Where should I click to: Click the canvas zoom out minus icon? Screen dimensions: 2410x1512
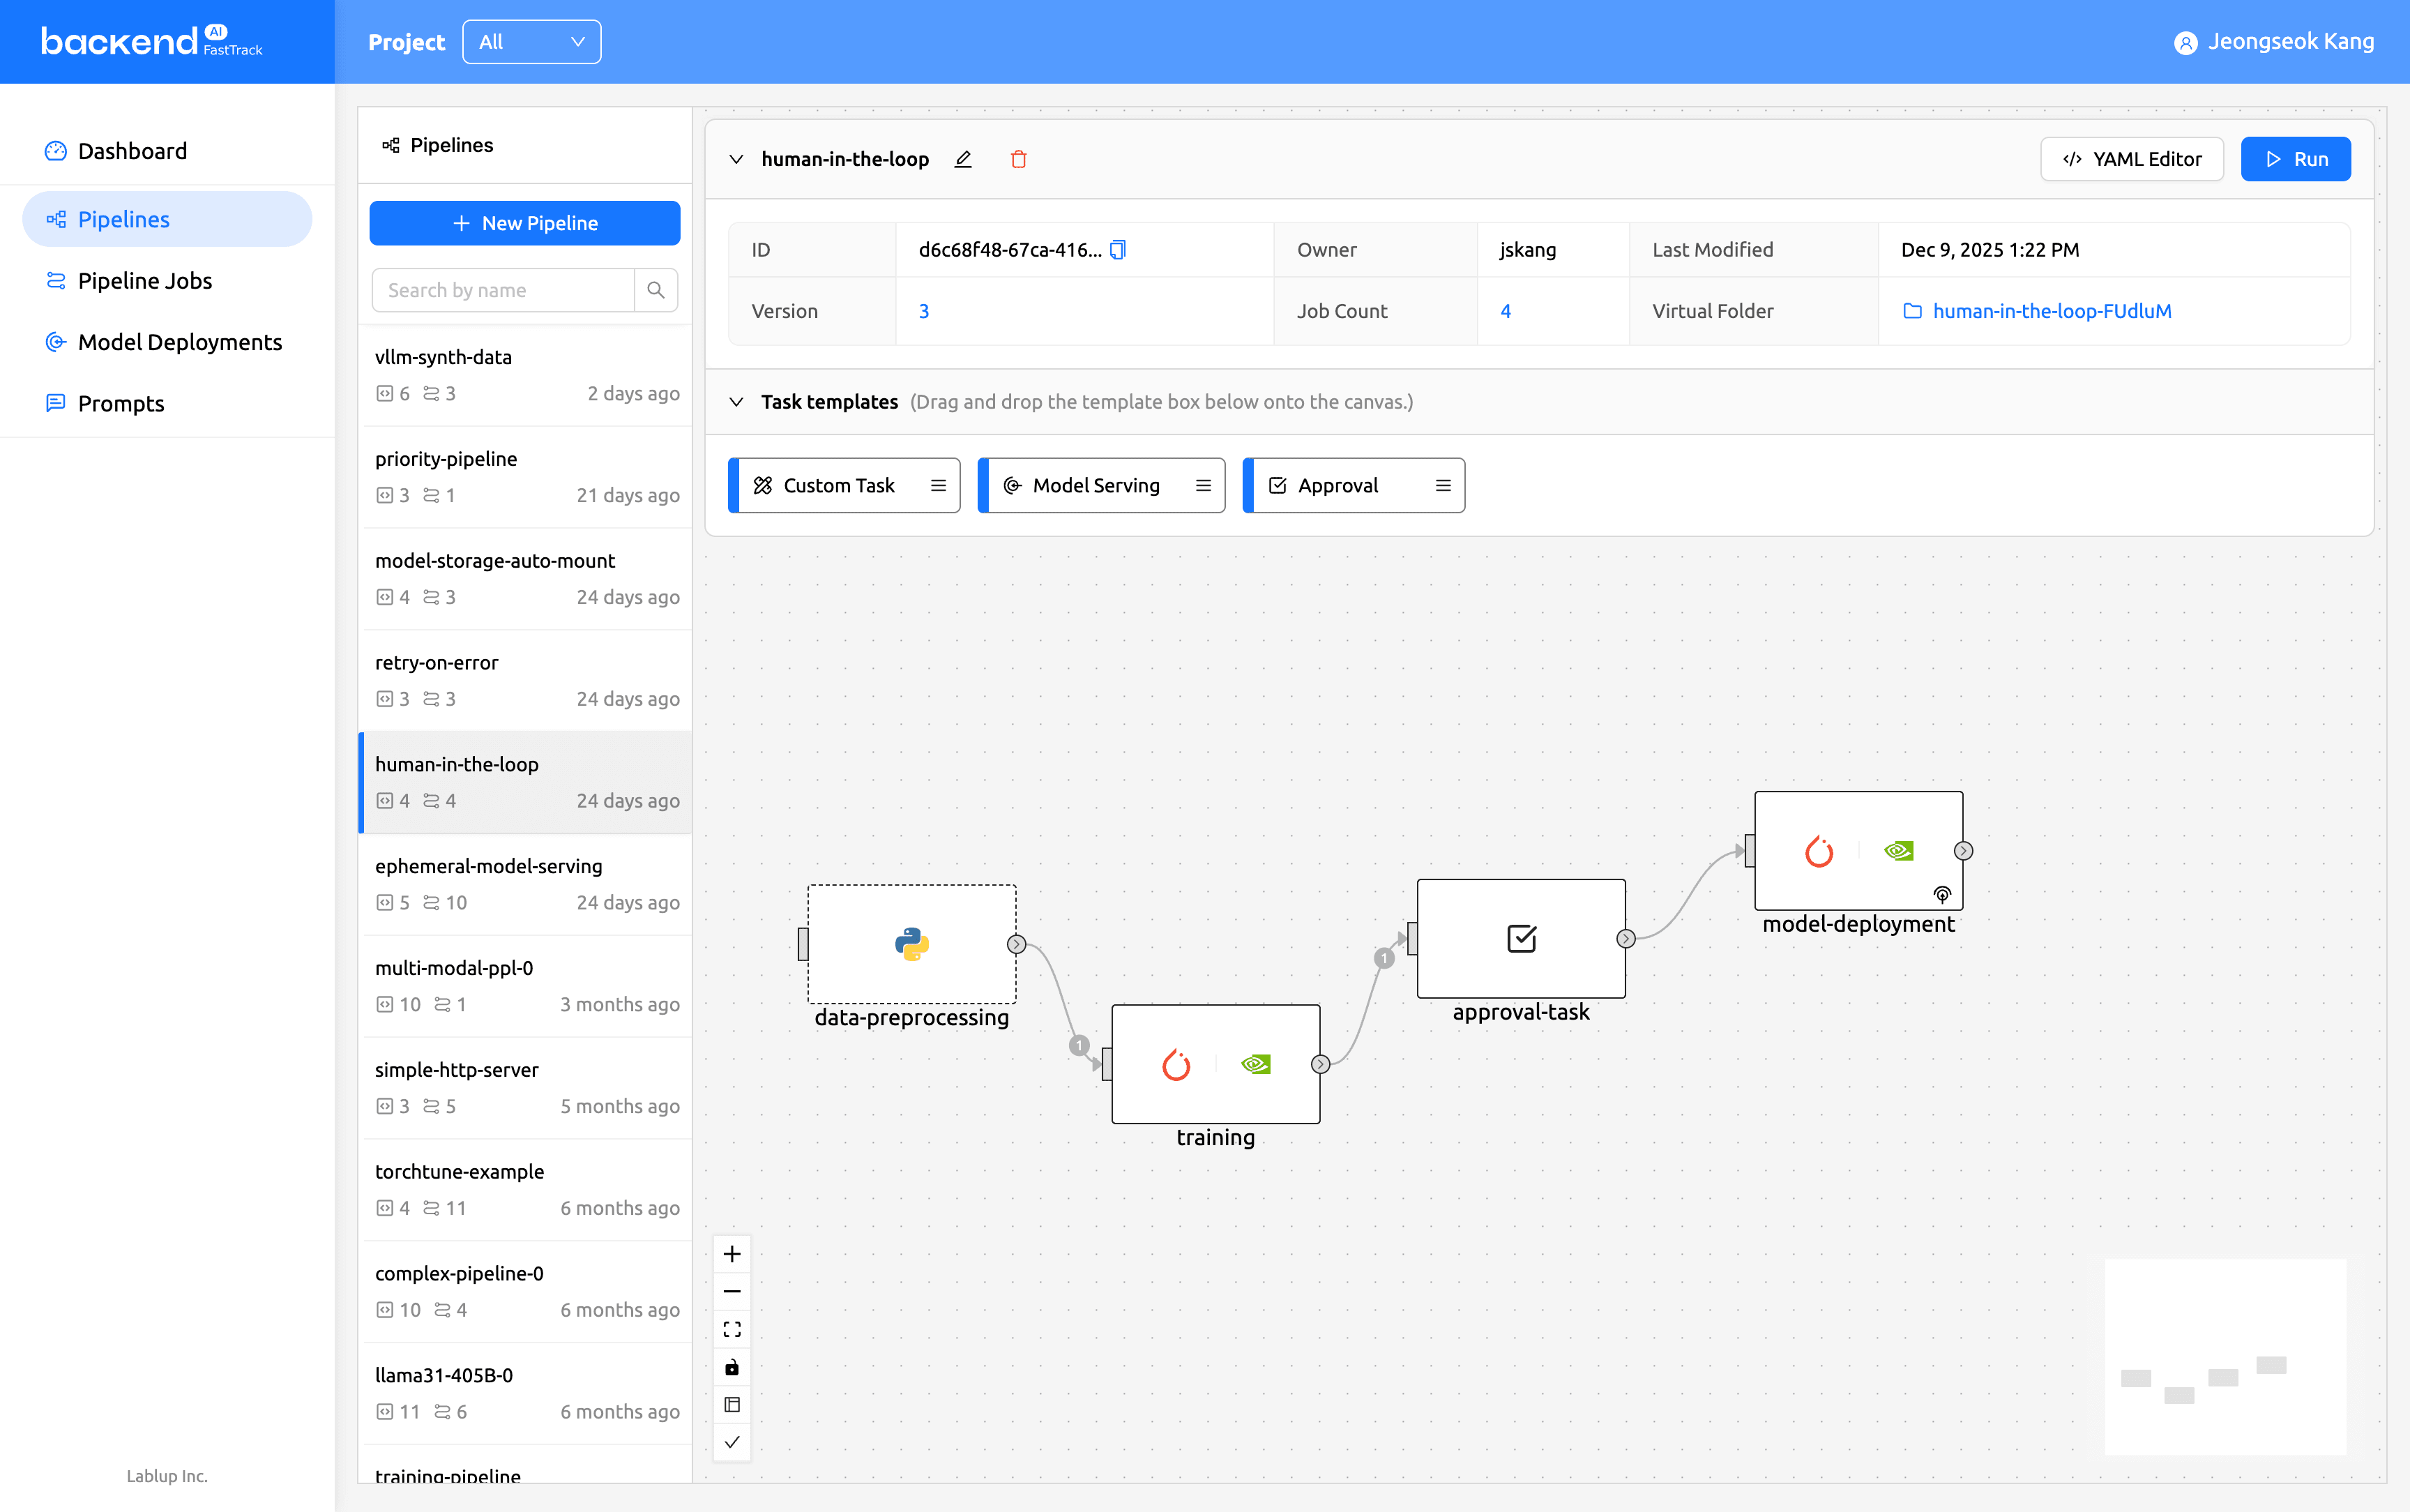[732, 1292]
